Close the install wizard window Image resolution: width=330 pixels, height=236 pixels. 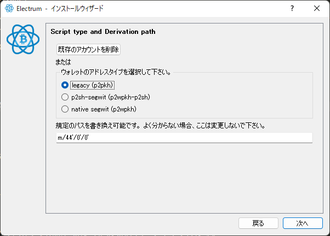point(317,9)
